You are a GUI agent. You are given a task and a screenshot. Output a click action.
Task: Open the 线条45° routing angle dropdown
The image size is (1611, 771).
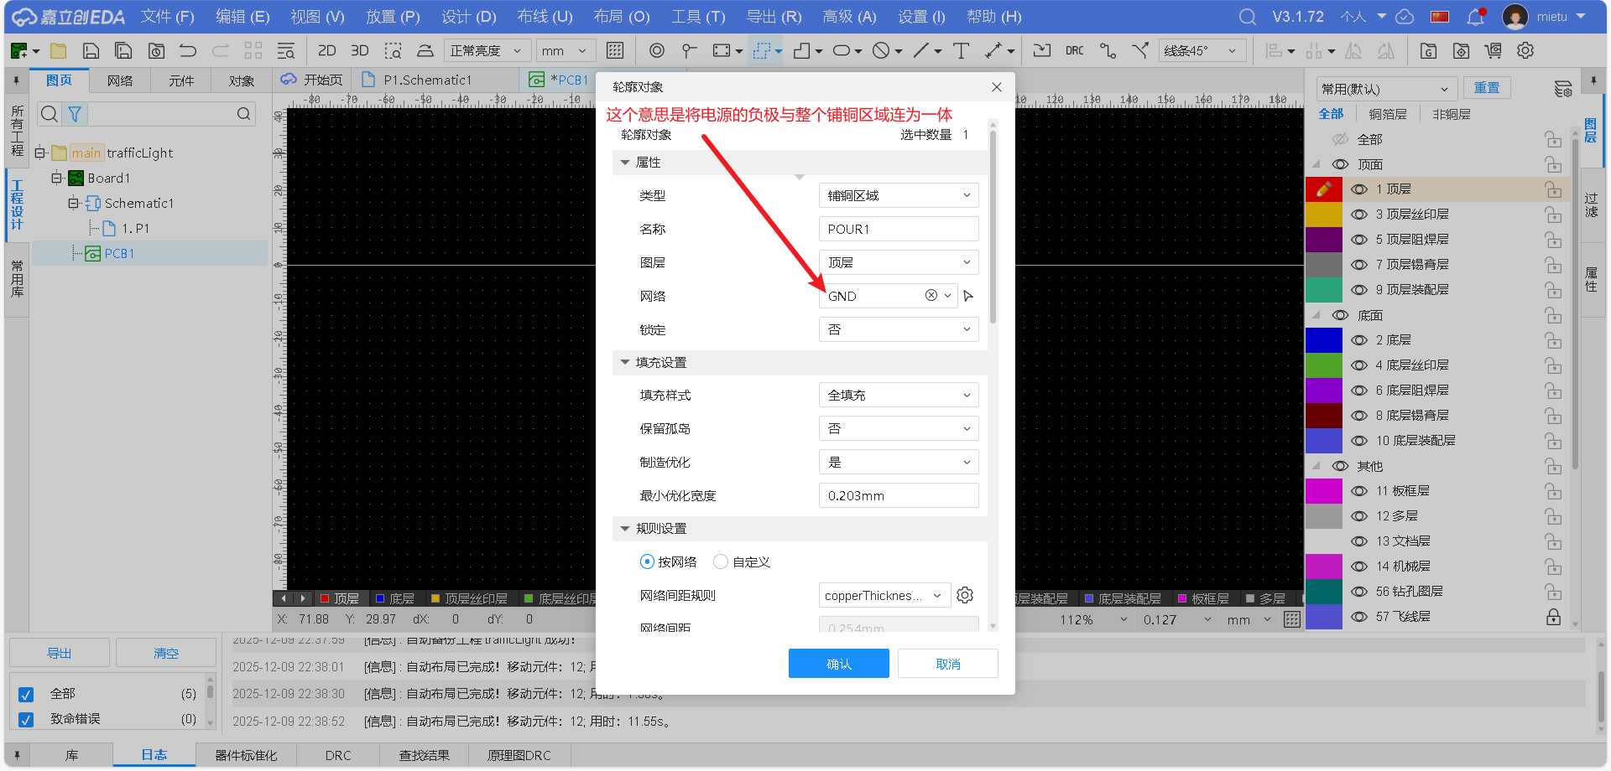(x=1202, y=50)
